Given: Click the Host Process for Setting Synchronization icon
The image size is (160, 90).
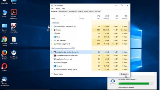Looking at the screenshot, I should coord(54,69).
